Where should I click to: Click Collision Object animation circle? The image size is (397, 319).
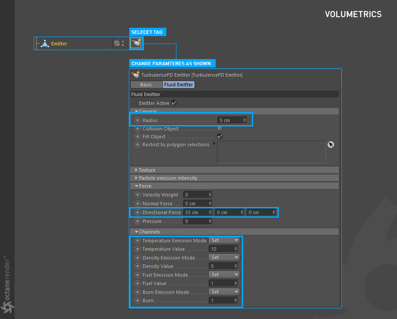tap(138, 129)
